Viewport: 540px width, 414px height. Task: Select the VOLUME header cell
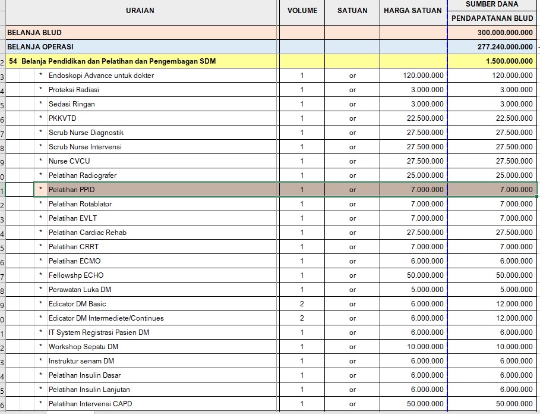302,11
